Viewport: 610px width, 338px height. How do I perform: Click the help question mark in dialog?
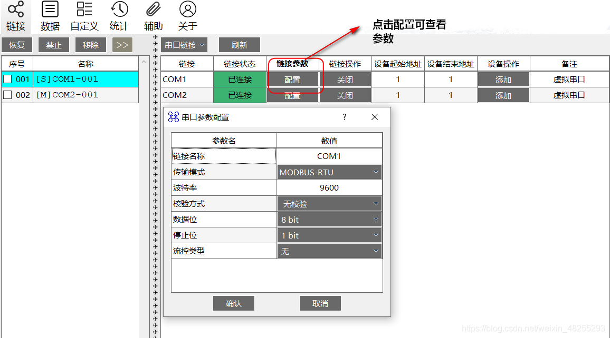pyautogui.click(x=344, y=117)
